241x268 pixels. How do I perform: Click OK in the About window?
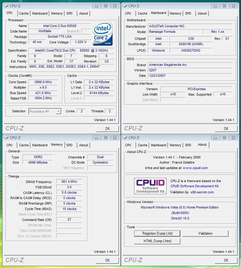click(226, 260)
